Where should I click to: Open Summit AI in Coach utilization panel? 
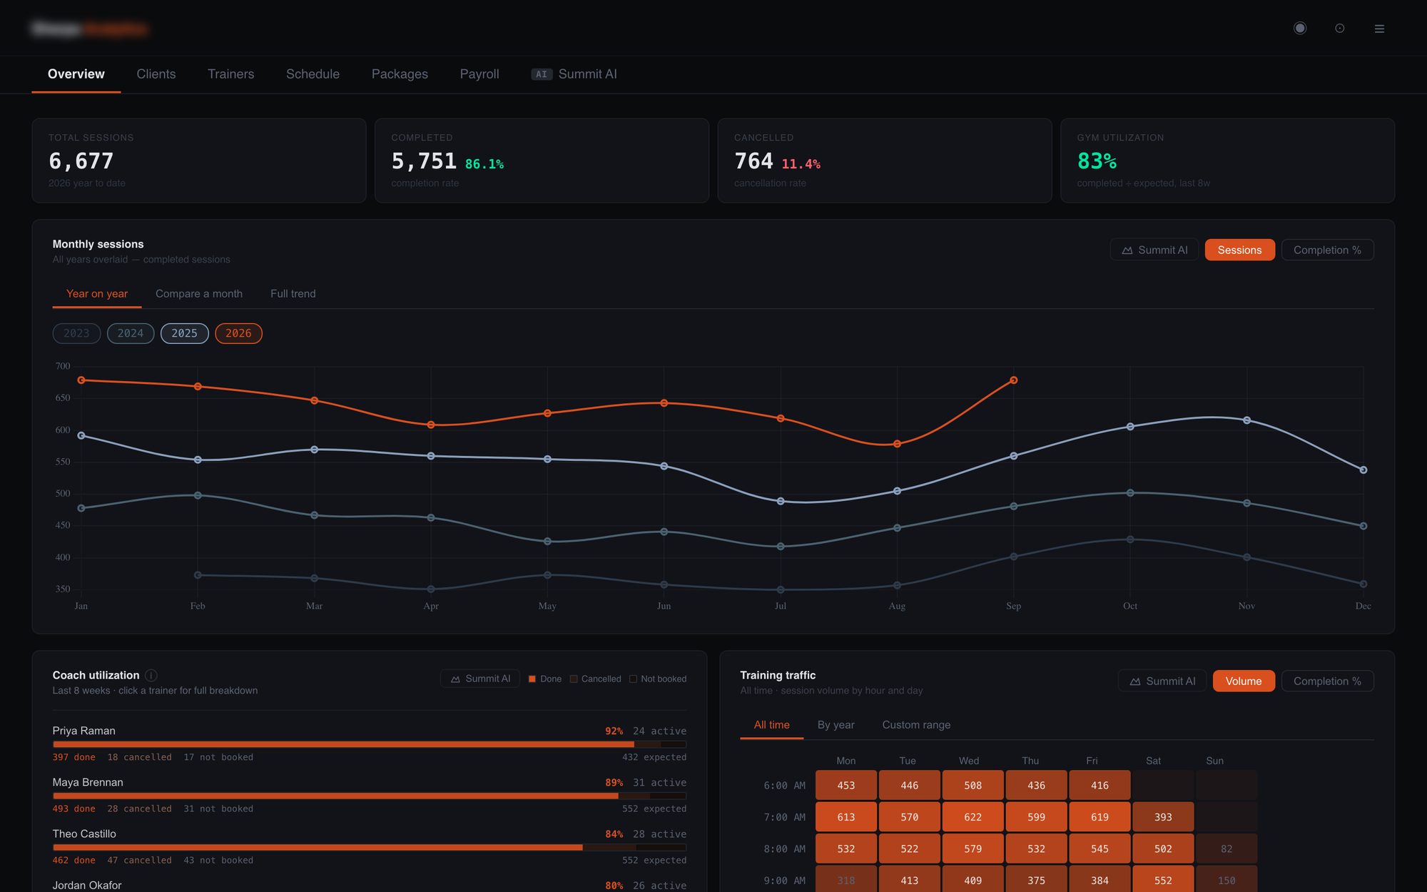(480, 679)
